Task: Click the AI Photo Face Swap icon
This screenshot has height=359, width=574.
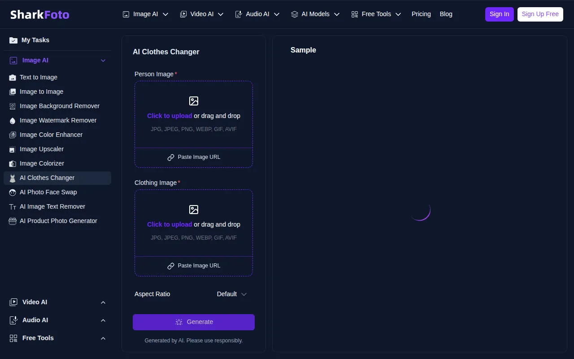Action: 13,193
